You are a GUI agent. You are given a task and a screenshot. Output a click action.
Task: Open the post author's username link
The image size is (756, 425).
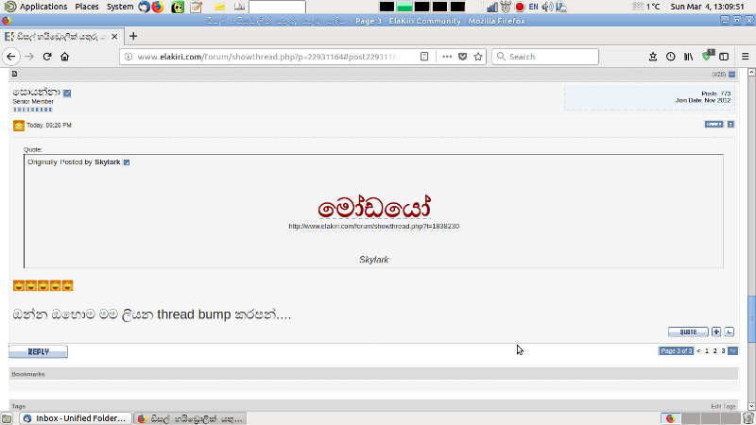pos(36,92)
